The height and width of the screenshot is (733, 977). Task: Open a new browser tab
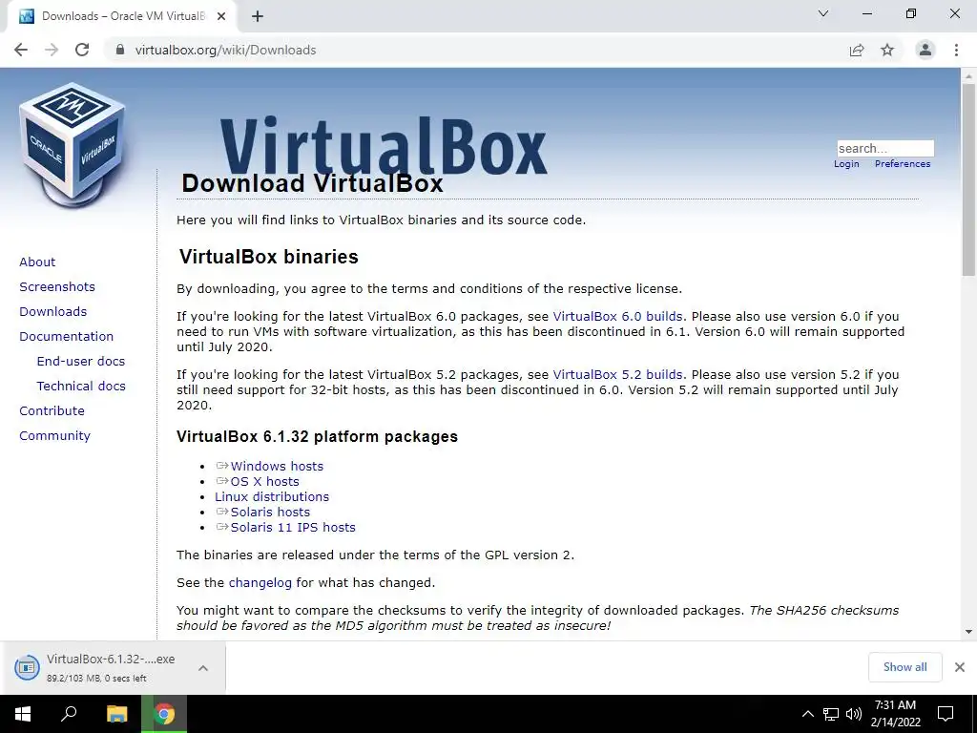pos(258,16)
